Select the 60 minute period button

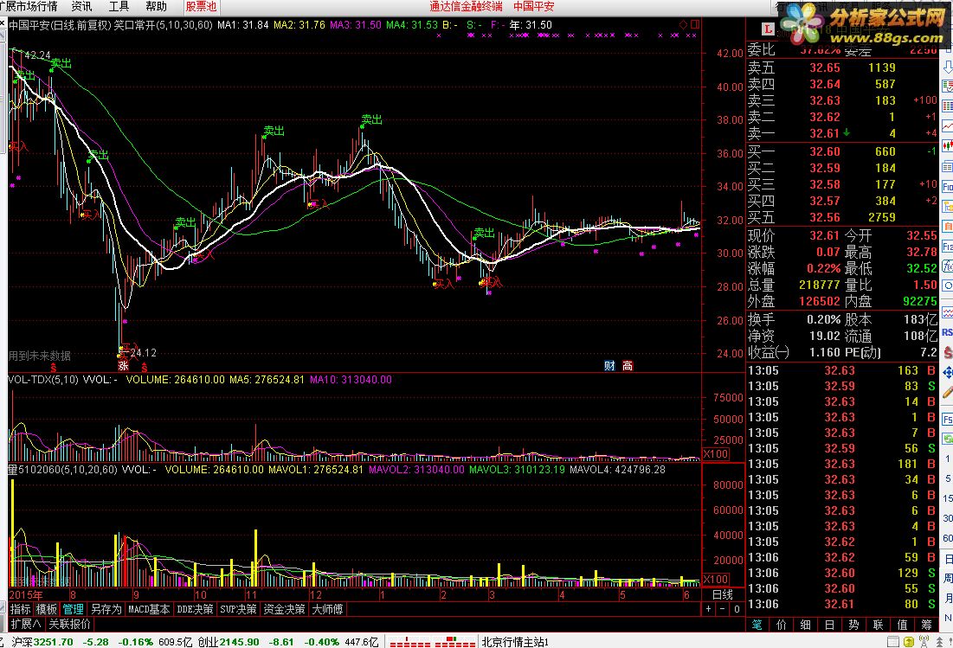pyautogui.click(x=948, y=538)
